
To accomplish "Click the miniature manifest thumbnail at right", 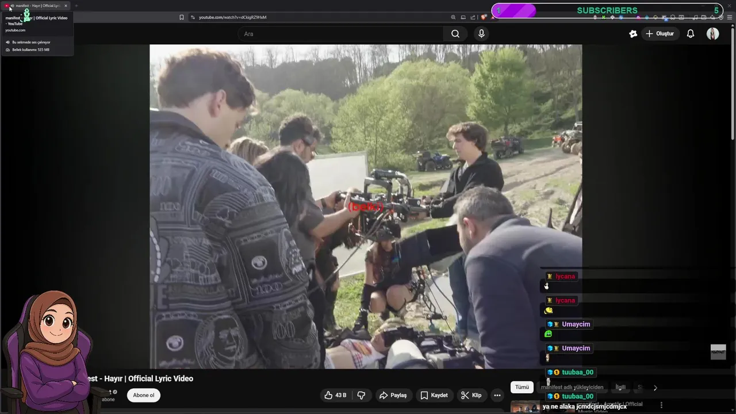I will 718,352.
